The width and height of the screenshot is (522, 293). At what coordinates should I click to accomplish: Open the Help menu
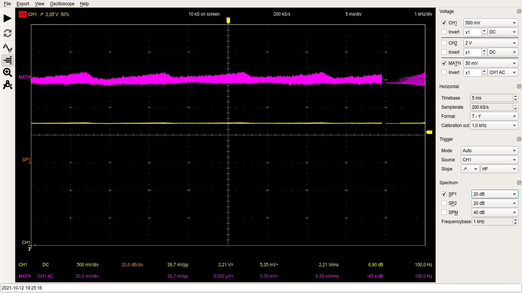coord(84,4)
